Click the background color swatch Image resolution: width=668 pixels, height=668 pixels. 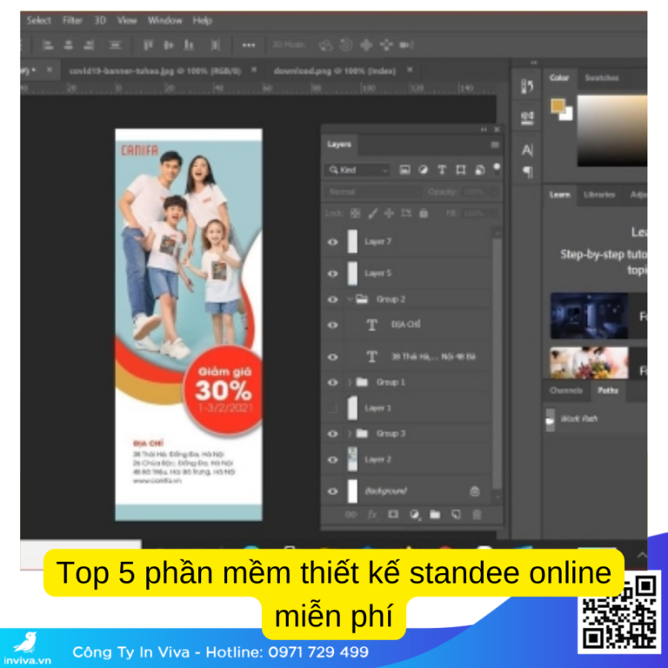[x=568, y=115]
